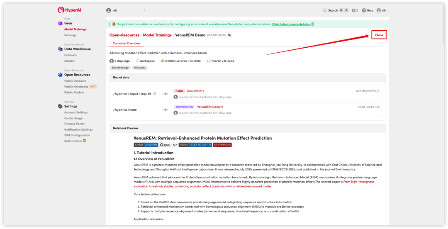448x229 pixels.
Task: Click the user avatar under VenusREM Demo/1
Action: click(176, 113)
